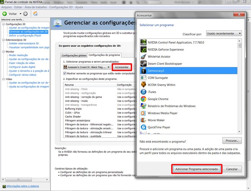Screen dimensions: 251x191
Task: Select Anti-aliasing - correção do gama row
Action: [x=100, y=97]
